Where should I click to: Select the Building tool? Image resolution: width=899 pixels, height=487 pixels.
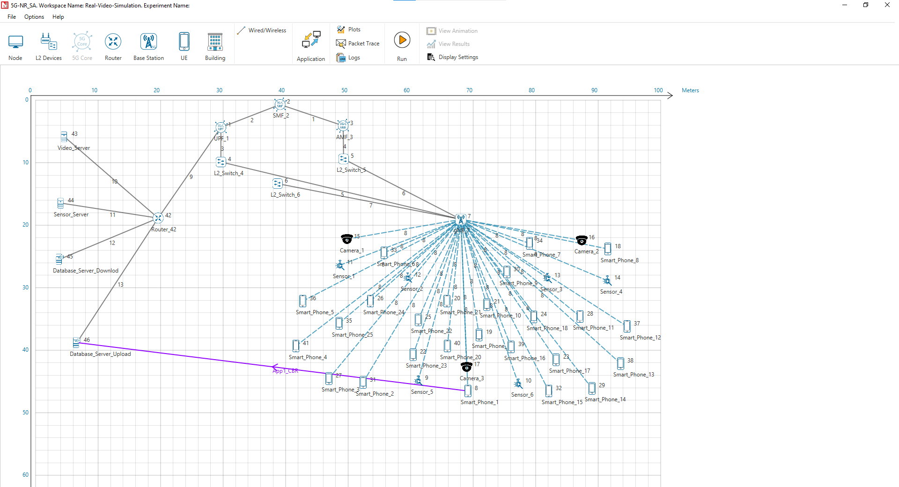[x=215, y=47]
